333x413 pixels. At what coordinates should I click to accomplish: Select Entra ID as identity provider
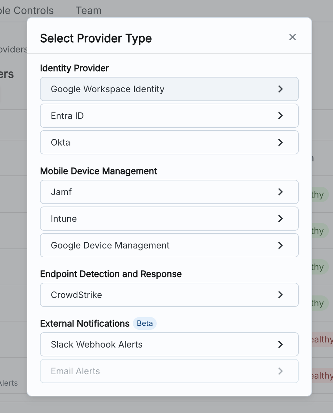click(x=169, y=116)
